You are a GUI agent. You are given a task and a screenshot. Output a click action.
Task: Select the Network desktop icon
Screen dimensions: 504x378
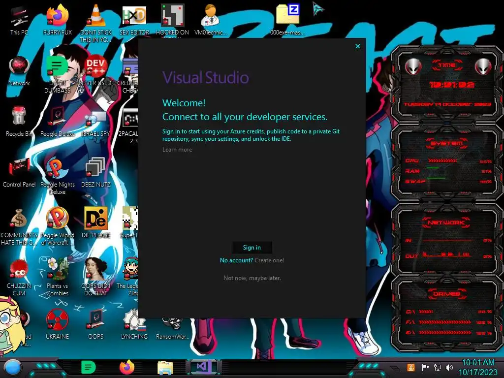point(19,71)
